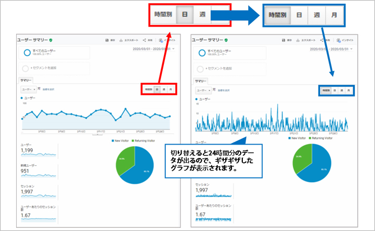Click tallest spike in the hourly line chart

coord(278,105)
